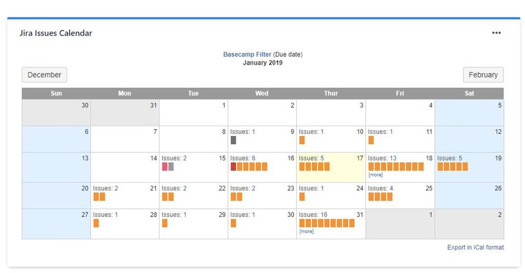
Task: Click day number 7 cell
Action: [125, 139]
